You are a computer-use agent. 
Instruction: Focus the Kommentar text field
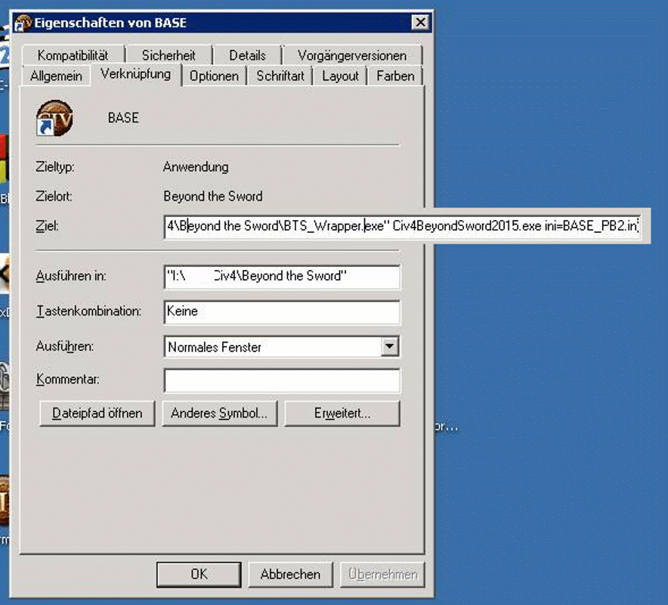coord(281,380)
